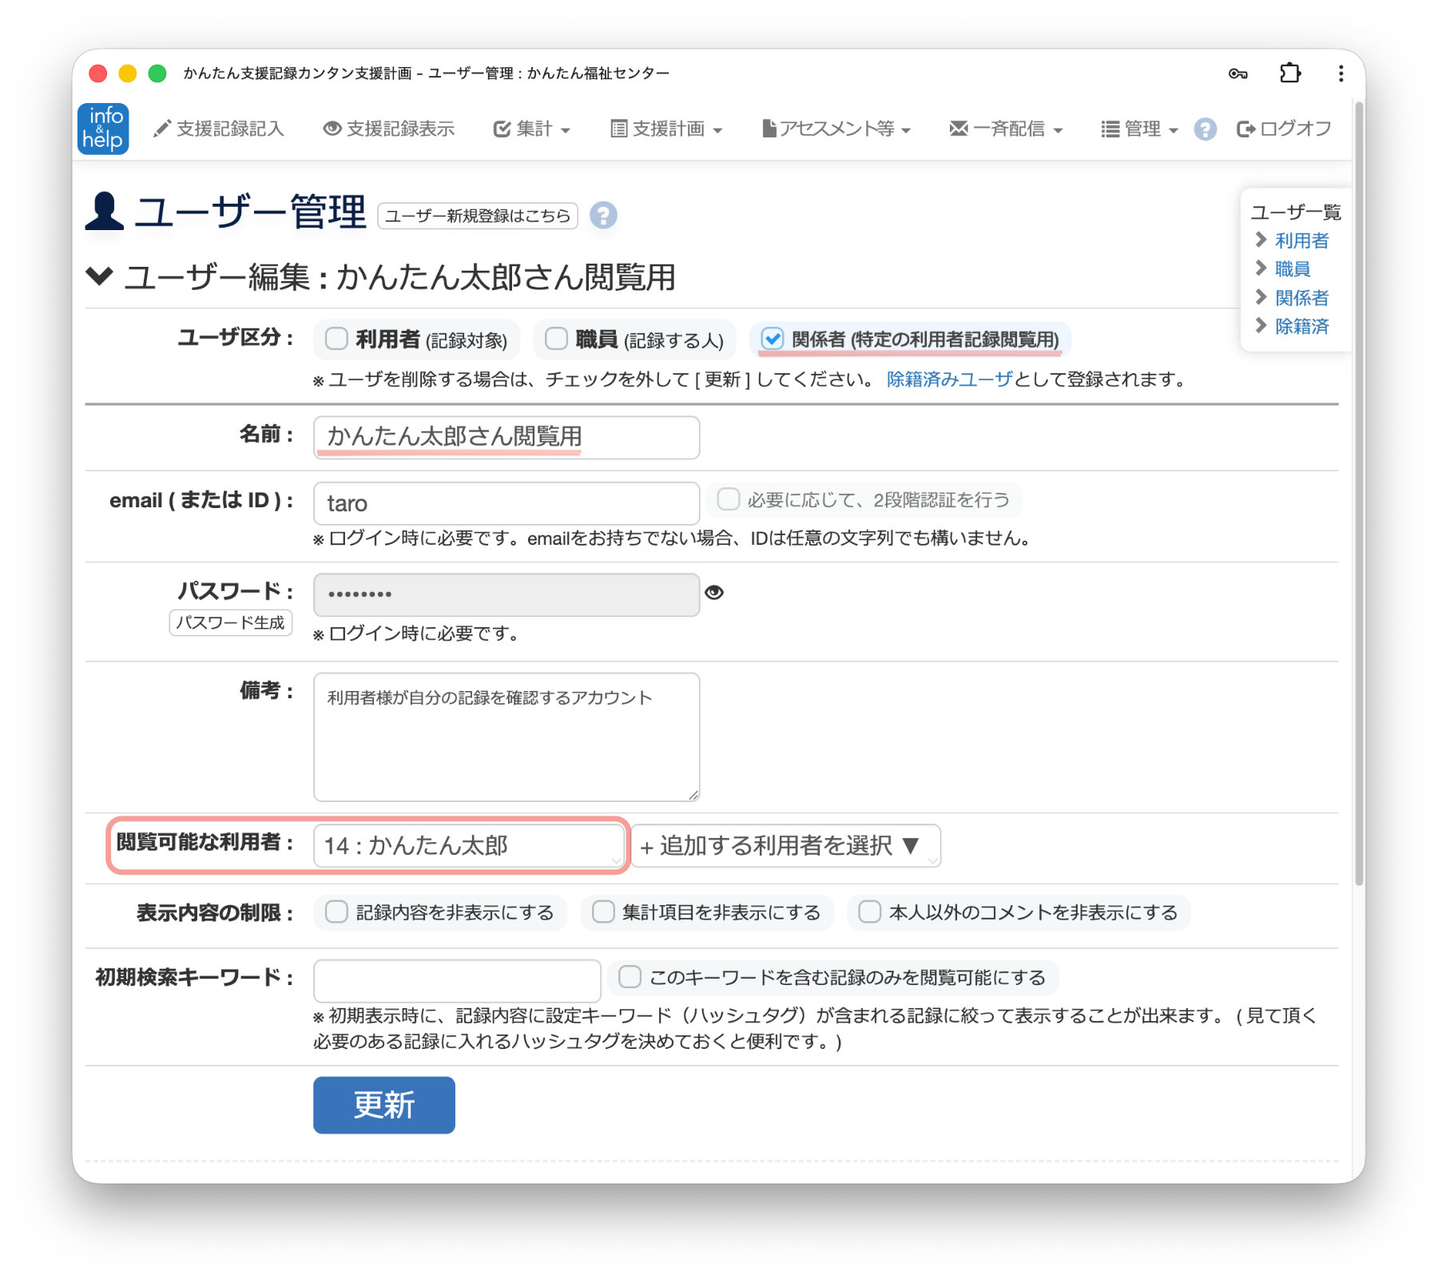Screen dimensions: 1438x1279
Task: Click the vertical page scrollbar
Action: click(1359, 495)
